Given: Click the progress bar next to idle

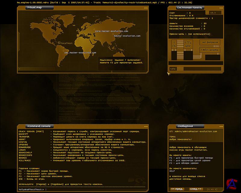Looking at the screenshot, I should 202,69.
